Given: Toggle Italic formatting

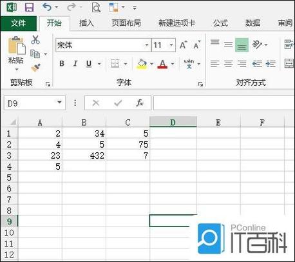Looking at the screenshot, I should [75, 63].
